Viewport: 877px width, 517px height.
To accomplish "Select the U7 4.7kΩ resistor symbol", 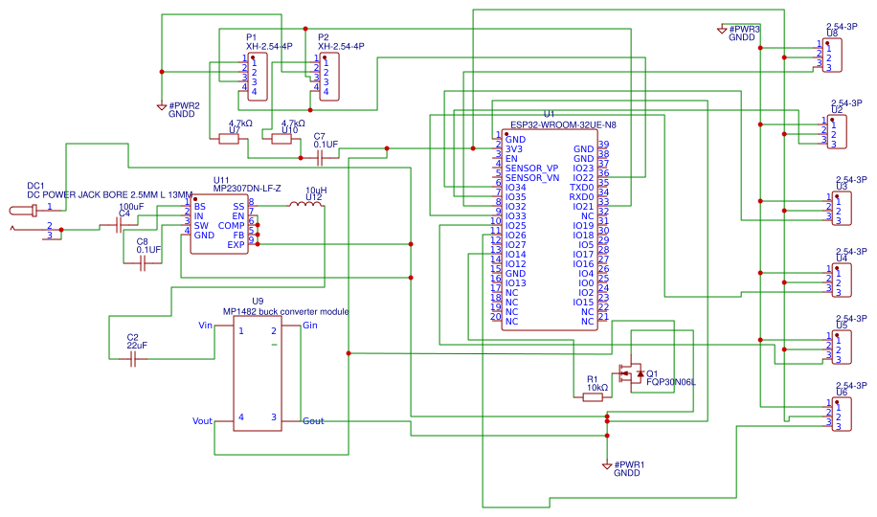I will click(228, 139).
